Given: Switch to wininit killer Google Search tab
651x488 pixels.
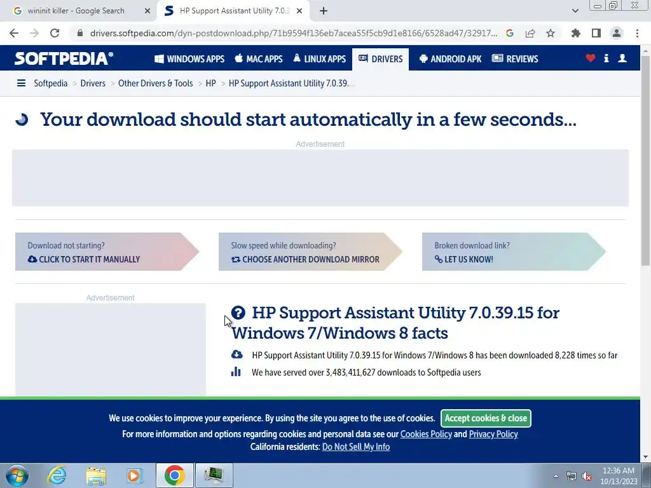Looking at the screenshot, I should point(76,11).
